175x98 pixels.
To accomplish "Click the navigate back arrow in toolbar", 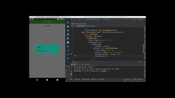I will pyautogui.click(x=74, y=19).
